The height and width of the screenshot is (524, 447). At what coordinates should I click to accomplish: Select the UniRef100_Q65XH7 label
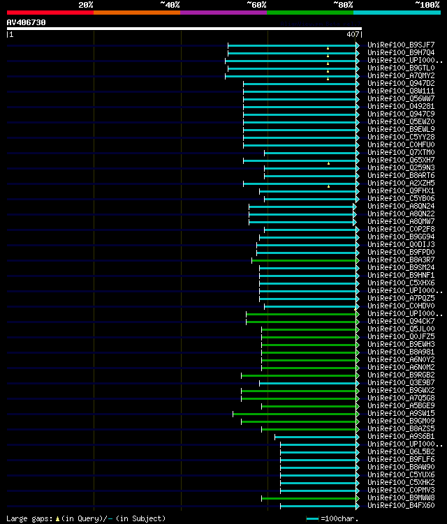click(x=401, y=160)
